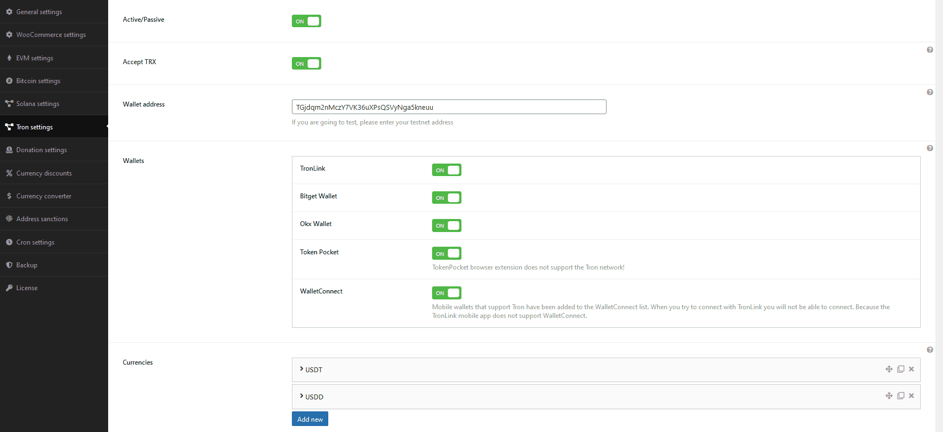Open Cron settings page

pos(54,242)
